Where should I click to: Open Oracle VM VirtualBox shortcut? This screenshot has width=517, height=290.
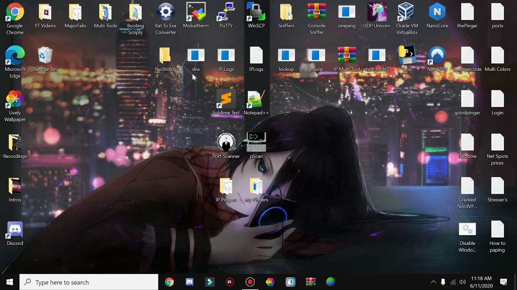(407, 12)
